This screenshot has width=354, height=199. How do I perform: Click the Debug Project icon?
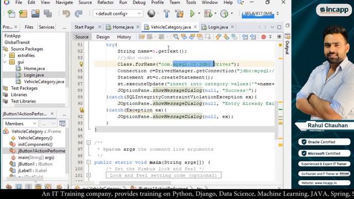coord(208,13)
